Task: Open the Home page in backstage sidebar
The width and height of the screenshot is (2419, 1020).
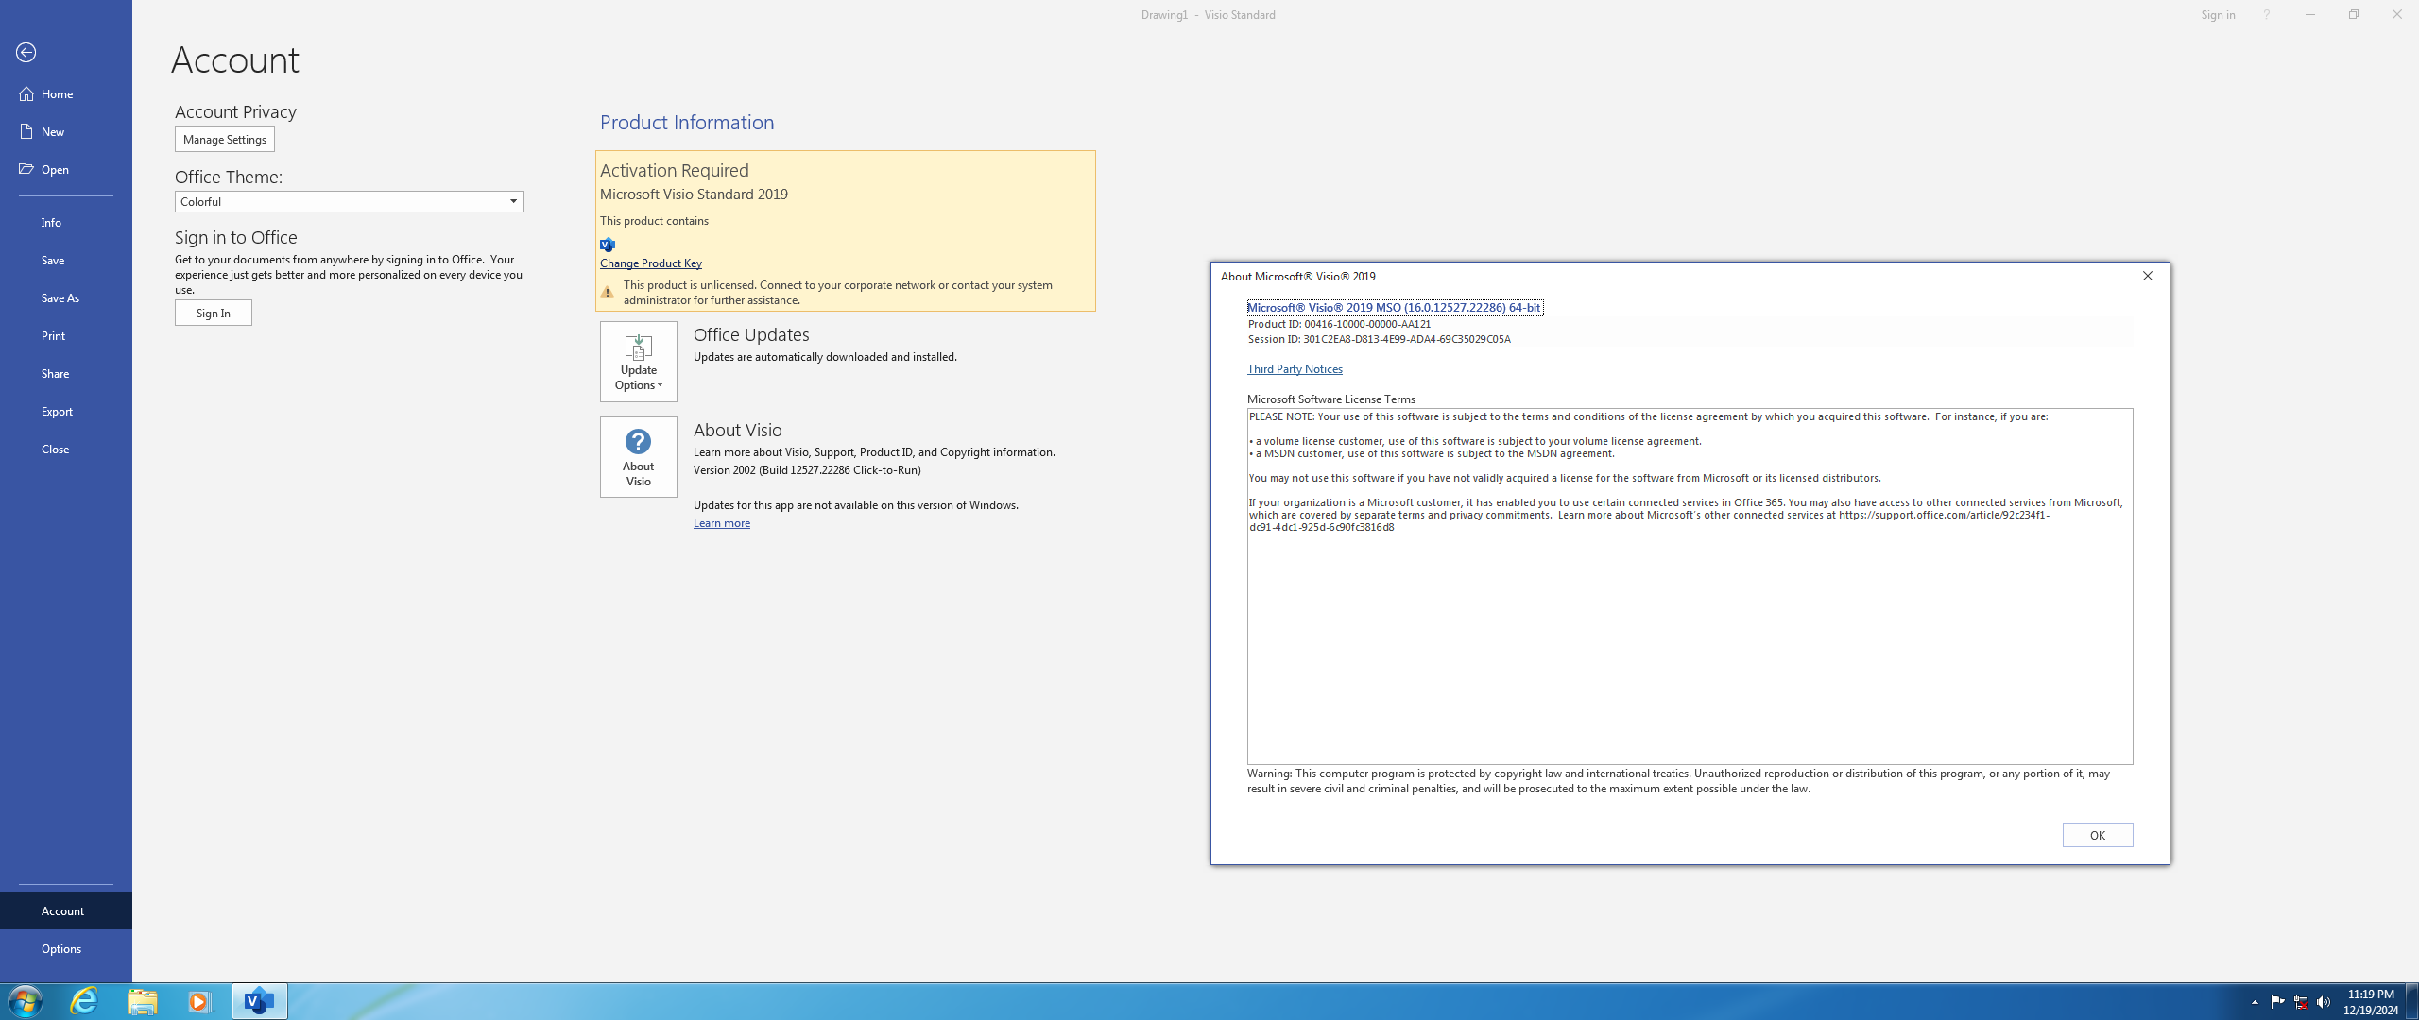Action: (x=66, y=93)
